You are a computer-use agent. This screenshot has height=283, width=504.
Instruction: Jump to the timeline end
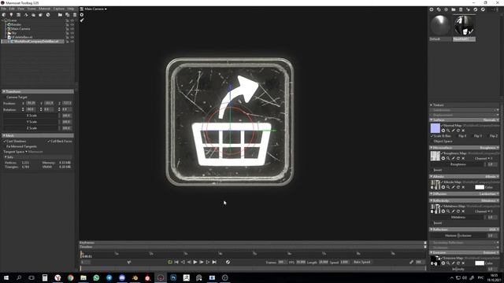point(214,262)
